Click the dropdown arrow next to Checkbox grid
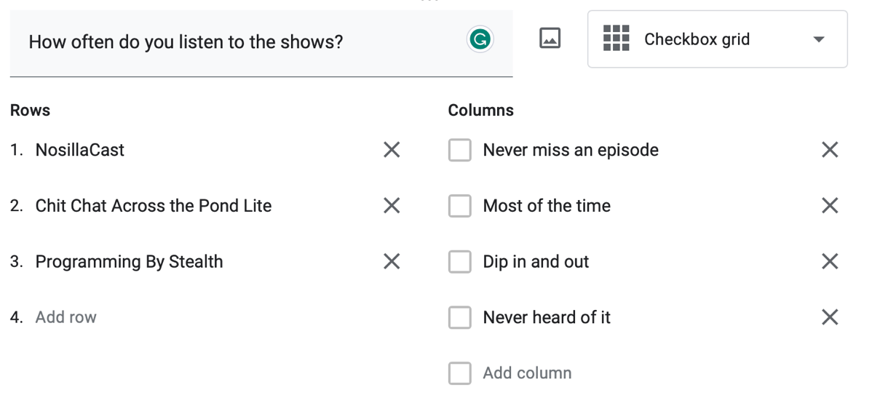Screen dimensions: 872x406 [819, 39]
